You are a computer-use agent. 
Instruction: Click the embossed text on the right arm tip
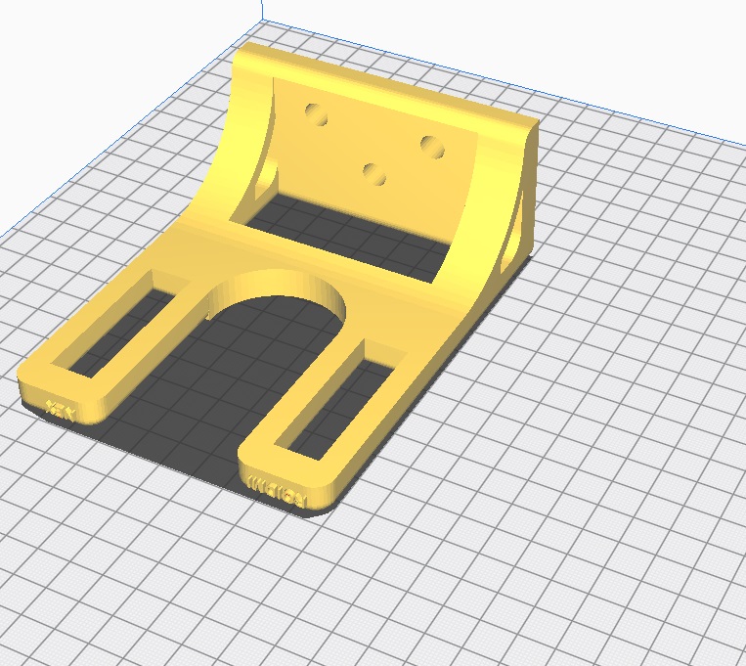(x=279, y=491)
